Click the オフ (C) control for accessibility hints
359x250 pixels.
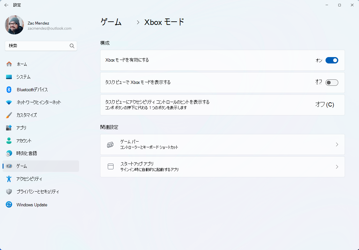point(325,105)
